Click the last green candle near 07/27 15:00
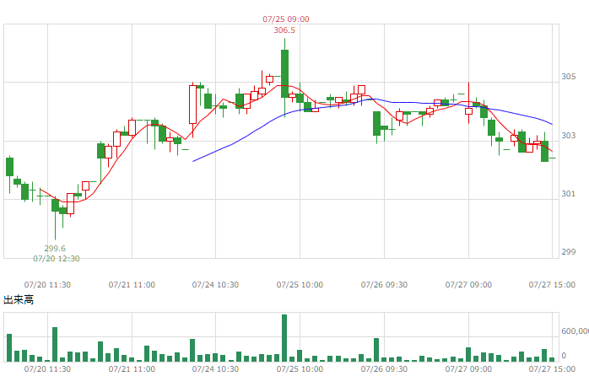Screen dimensions: 589x376 [x=544, y=151]
